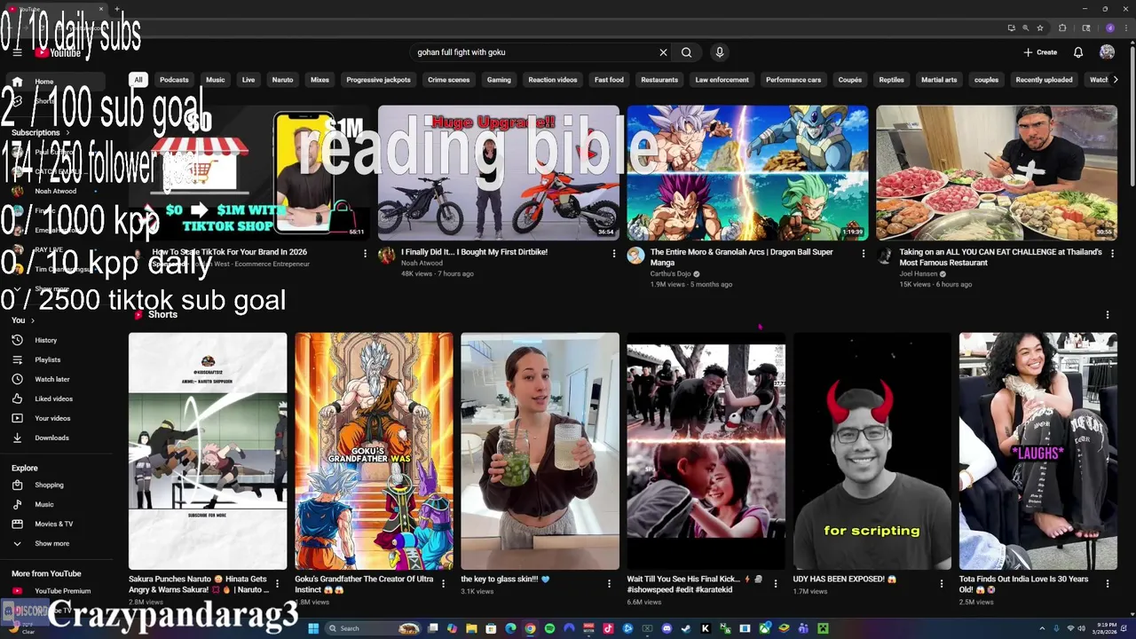This screenshot has width=1136, height=639.
Task: Open Carthu's Dojo channel avatar
Action: point(635,256)
